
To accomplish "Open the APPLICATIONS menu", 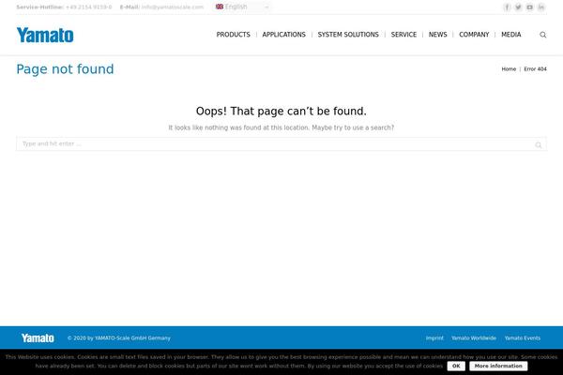I will click(x=283, y=35).
